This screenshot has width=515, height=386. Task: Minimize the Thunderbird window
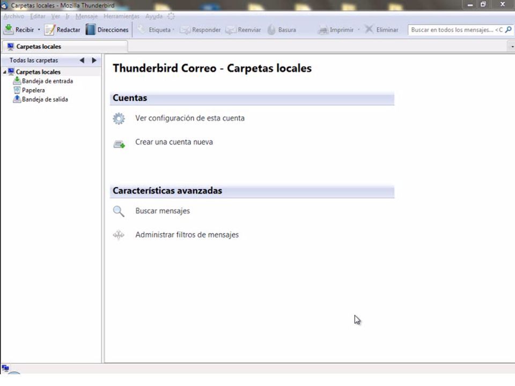[x=470, y=5]
